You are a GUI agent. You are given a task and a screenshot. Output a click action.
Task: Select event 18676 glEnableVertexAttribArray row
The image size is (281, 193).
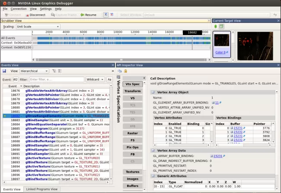click(56, 90)
